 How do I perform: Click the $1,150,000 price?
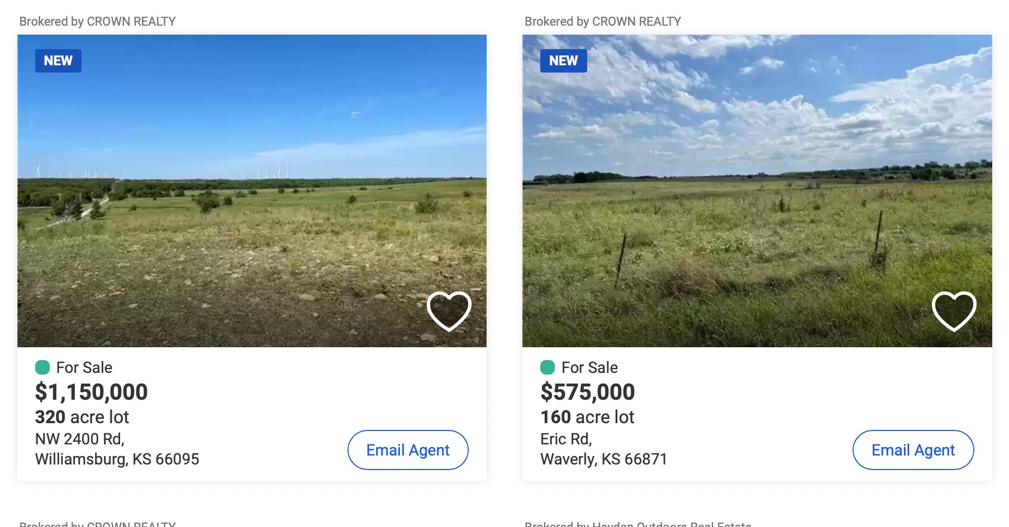click(91, 392)
